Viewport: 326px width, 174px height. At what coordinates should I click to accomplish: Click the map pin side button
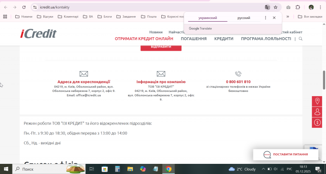point(317,101)
